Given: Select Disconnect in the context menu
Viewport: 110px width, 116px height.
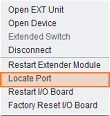Looking at the screenshot, I should pyautogui.click(x=55, y=50).
